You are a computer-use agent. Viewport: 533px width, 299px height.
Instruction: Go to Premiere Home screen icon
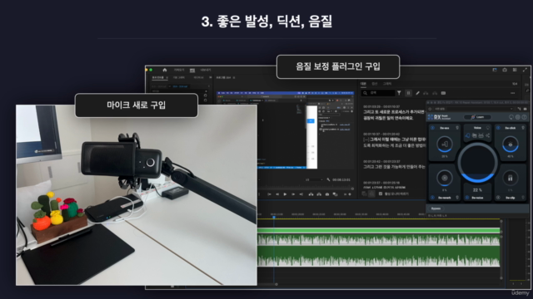pyautogui.click(x=165, y=70)
